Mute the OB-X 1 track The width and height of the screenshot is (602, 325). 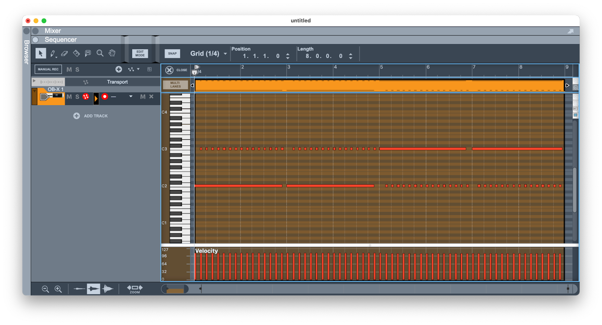coord(69,97)
